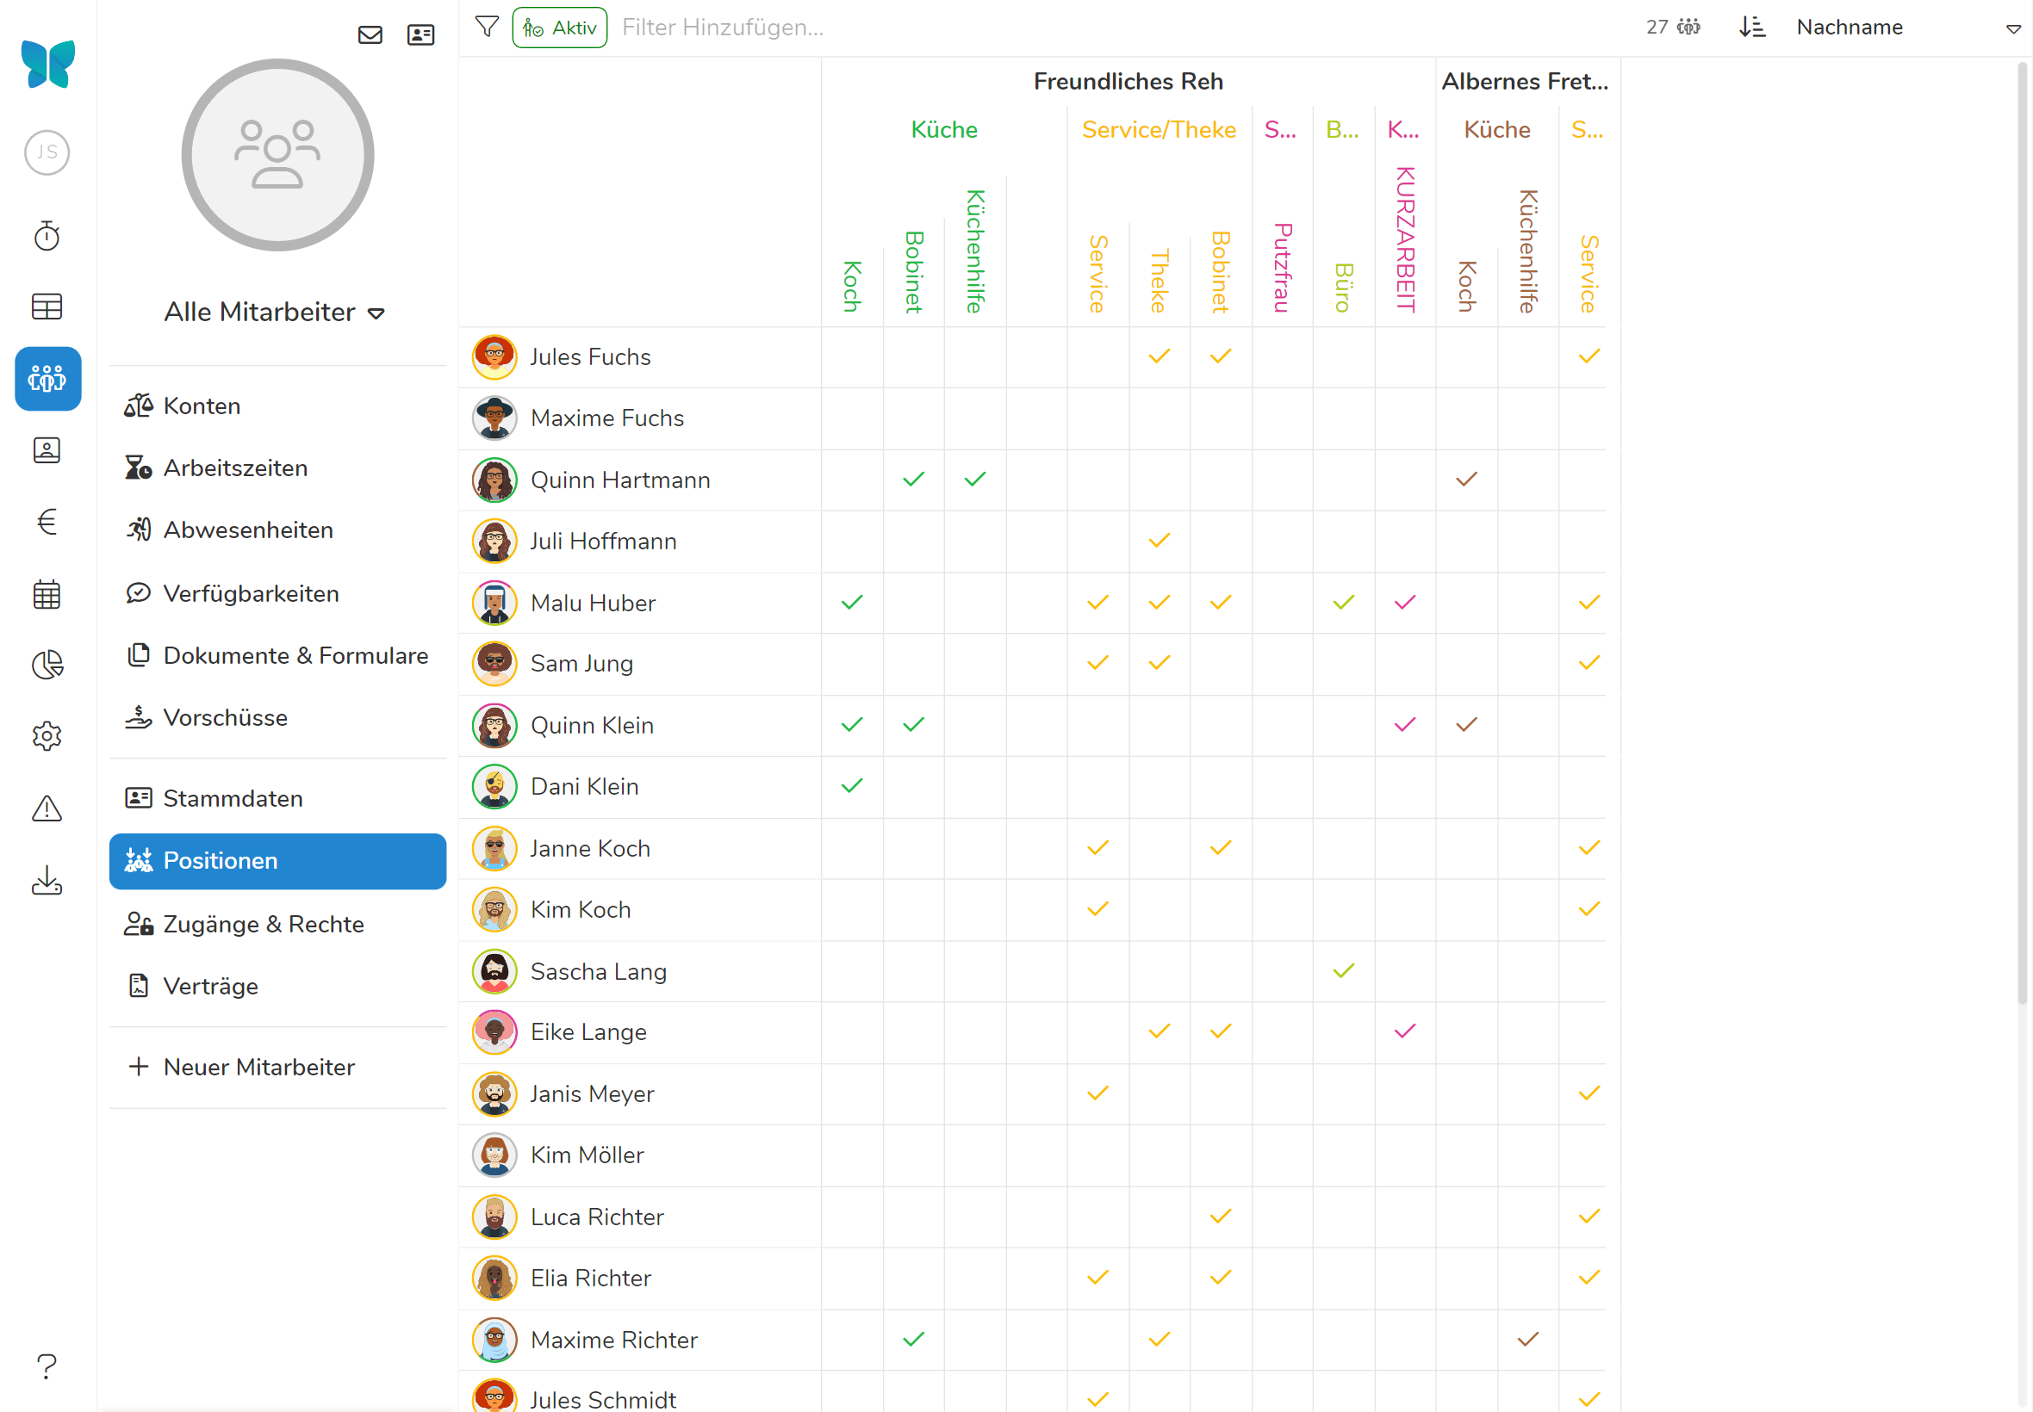
Task: Expand the Alle Mitarbeiter dropdown
Action: [276, 313]
